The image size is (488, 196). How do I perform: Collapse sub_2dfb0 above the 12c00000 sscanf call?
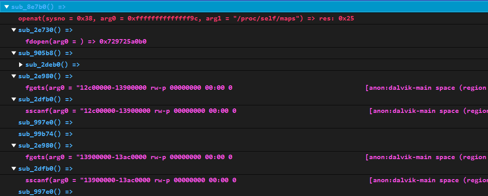(14, 99)
